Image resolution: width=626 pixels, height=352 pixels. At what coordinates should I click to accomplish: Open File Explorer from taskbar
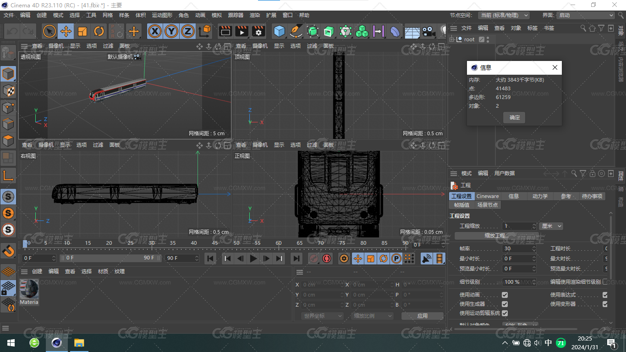pyautogui.click(x=79, y=343)
